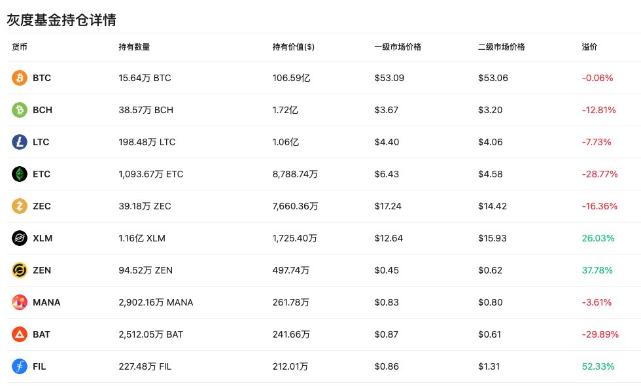Sort by the 溢价 column header
Screen dimensions: 641x386
click(589, 47)
